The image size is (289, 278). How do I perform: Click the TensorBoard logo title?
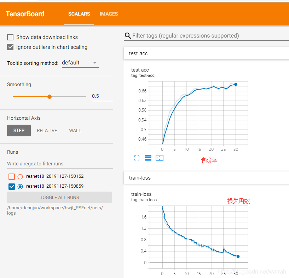pyautogui.click(x=25, y=14)
